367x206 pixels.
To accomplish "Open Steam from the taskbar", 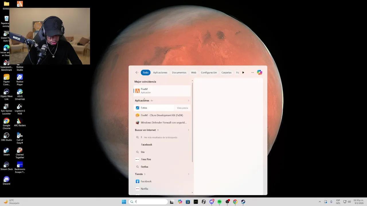I will (243, 202).
